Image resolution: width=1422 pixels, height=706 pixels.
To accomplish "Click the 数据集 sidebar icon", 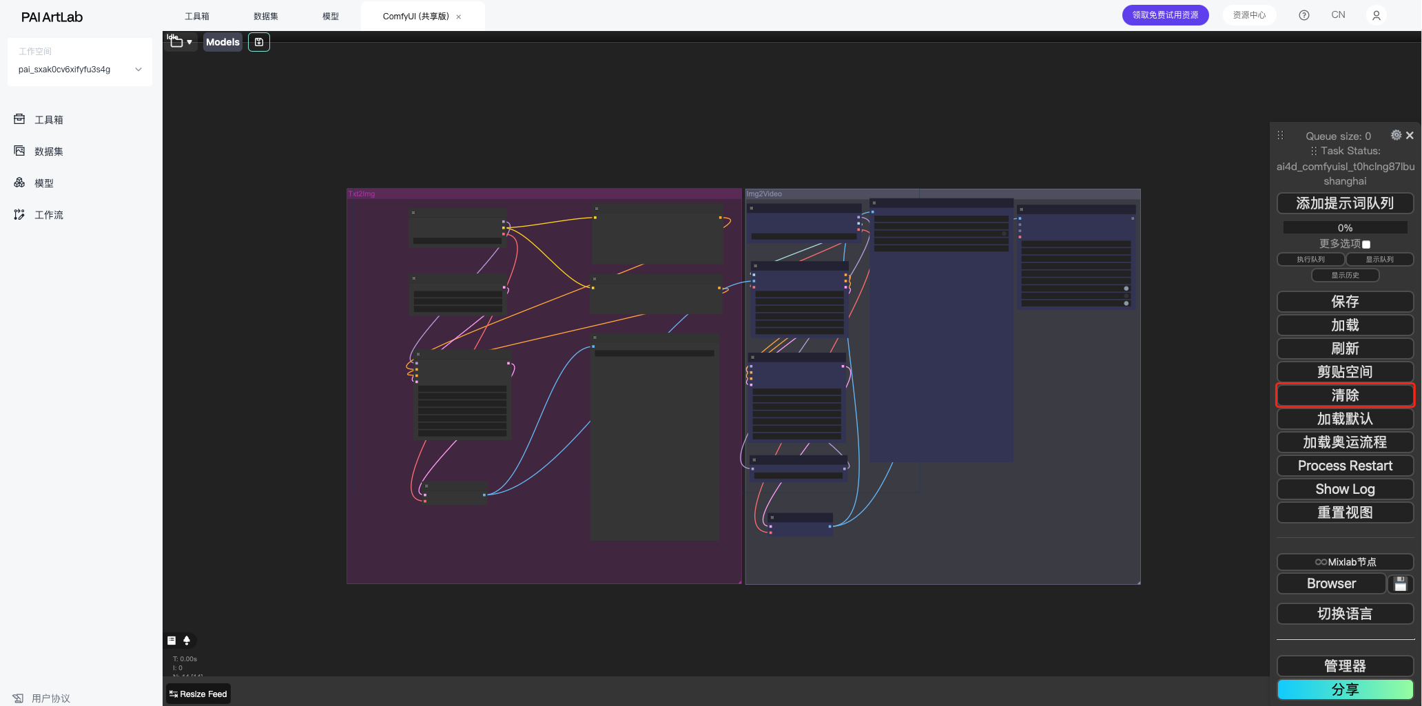I will (x=19, y=151).
